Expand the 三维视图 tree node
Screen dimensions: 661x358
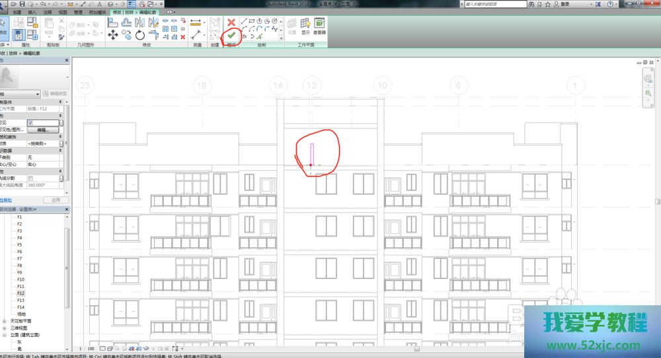(x=5, y=328)
